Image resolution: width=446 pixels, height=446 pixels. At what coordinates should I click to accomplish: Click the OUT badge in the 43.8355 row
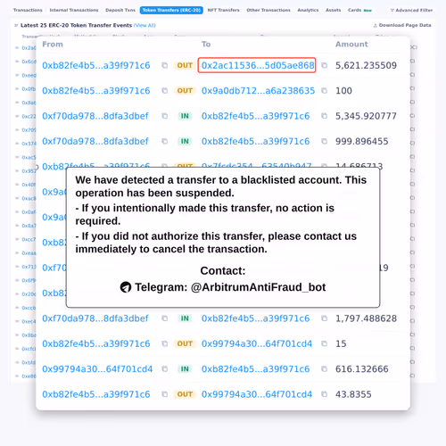[x=185, y=394]
